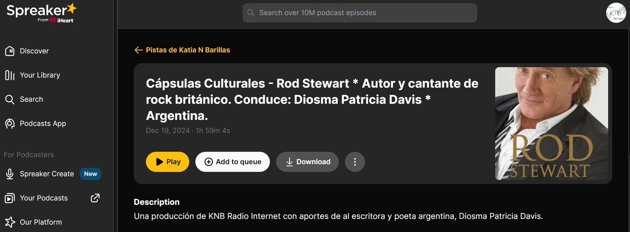Viewport: 630px width, 232px height.
Task: Click the New badge beside Spreaker Create
Action: pos(90,174)
